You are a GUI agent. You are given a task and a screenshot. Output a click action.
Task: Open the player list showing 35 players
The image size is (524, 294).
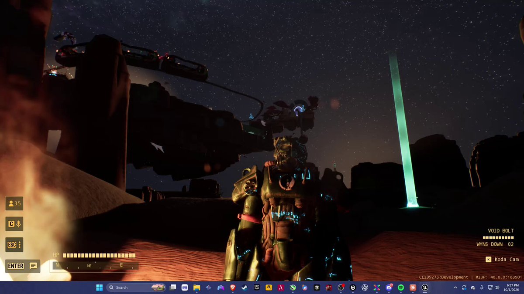(14, 203)
